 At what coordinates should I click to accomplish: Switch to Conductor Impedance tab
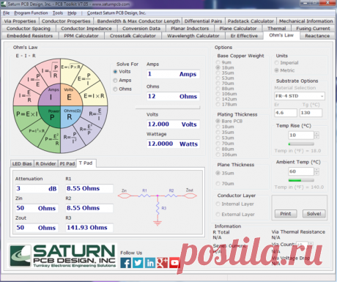[x=86, y=29]
